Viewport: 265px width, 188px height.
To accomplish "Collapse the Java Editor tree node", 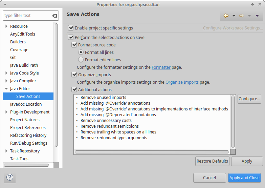I will pos(6,89).
